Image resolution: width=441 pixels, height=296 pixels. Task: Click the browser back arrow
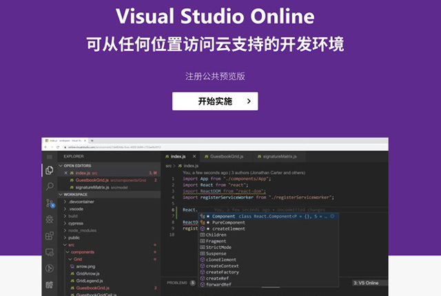(x=46, y=147)
